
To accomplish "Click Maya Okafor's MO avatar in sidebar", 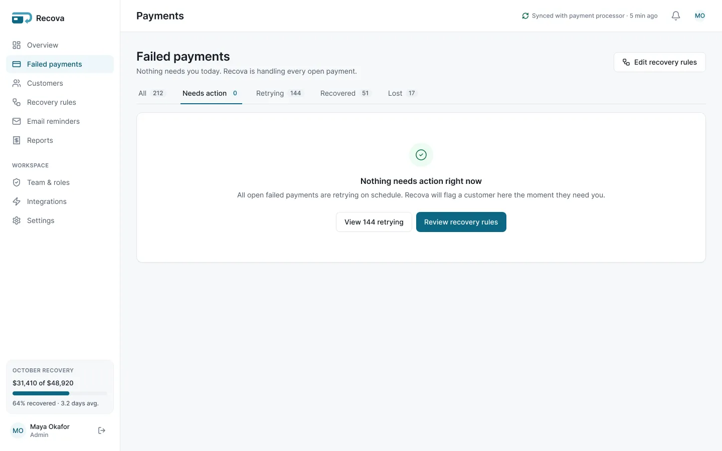I will [x=18, y=430].
